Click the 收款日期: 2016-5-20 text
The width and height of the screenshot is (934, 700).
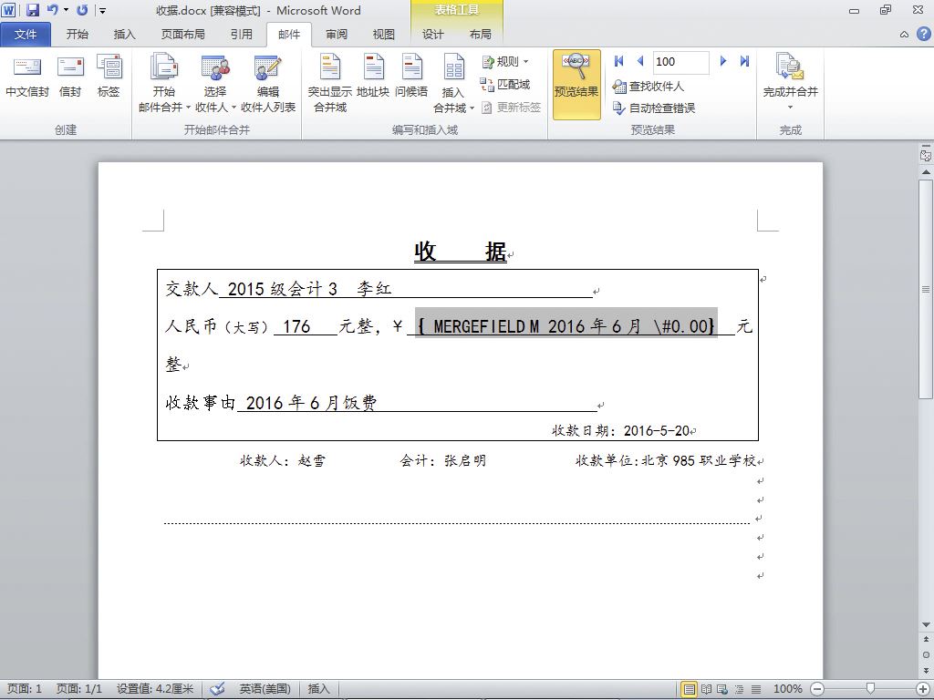click(620, 430)
